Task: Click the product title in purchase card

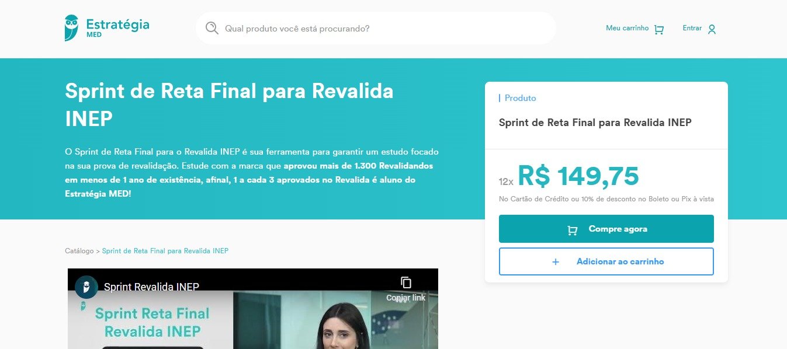Action: 595,123
